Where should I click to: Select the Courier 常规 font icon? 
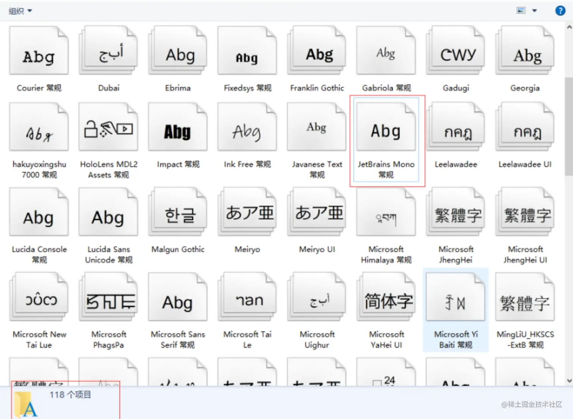pos(39,50)
